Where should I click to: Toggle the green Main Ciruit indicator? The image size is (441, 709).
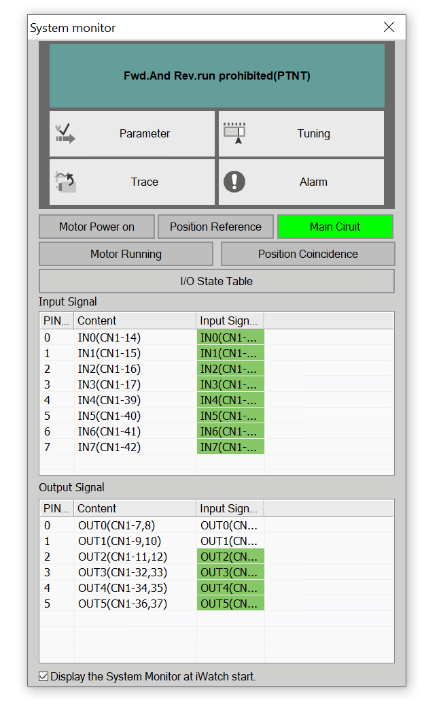335,227
